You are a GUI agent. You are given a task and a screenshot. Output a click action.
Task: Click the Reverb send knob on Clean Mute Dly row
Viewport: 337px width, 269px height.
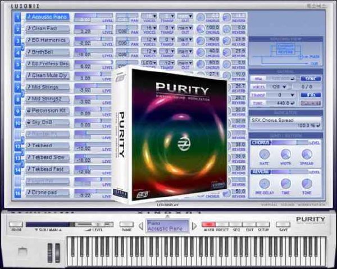[226, 75]
